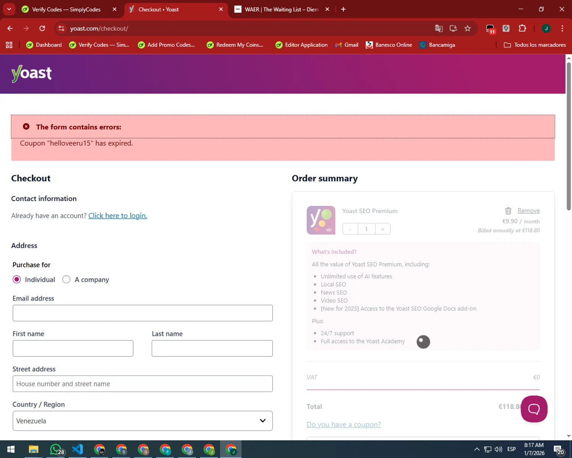
Task: Open the clock showing 8:17 AM
Action: pyautogui.click(x=534, y=449)
